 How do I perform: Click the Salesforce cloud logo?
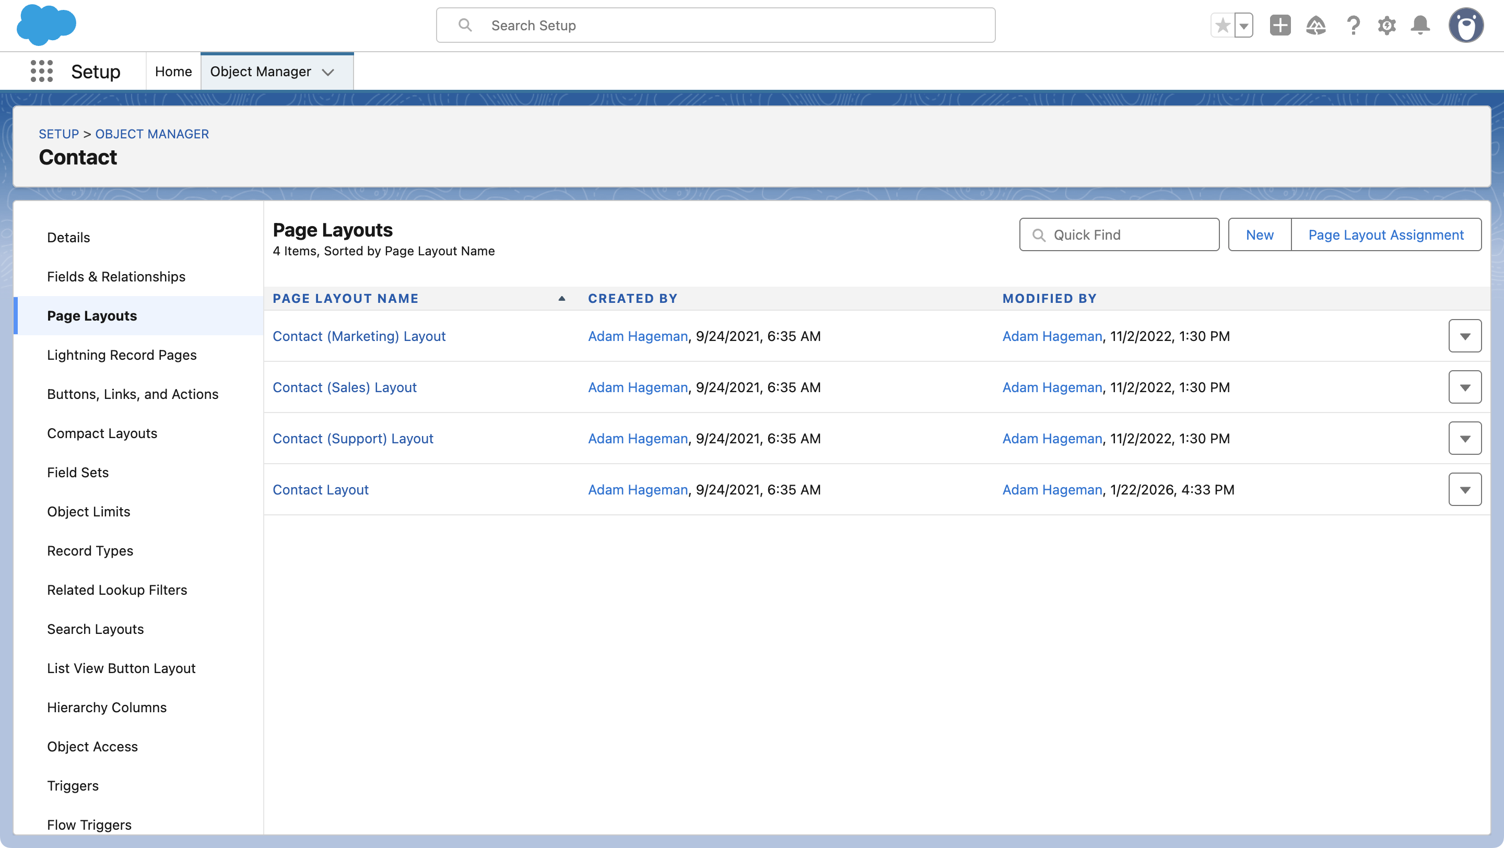click(x=46, y=25)
